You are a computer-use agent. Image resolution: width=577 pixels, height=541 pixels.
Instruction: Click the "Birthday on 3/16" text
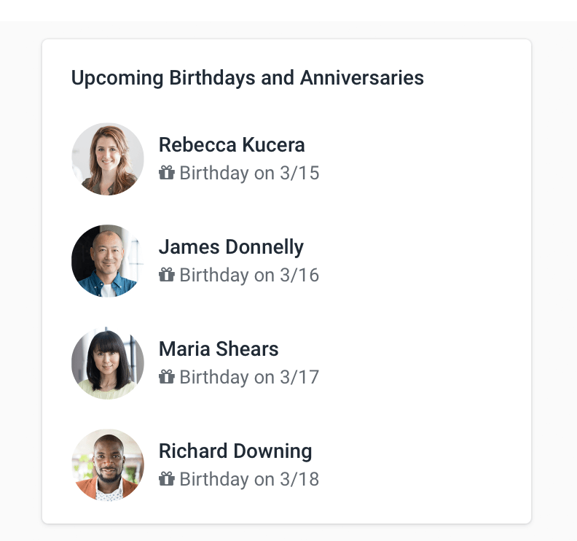249,276
